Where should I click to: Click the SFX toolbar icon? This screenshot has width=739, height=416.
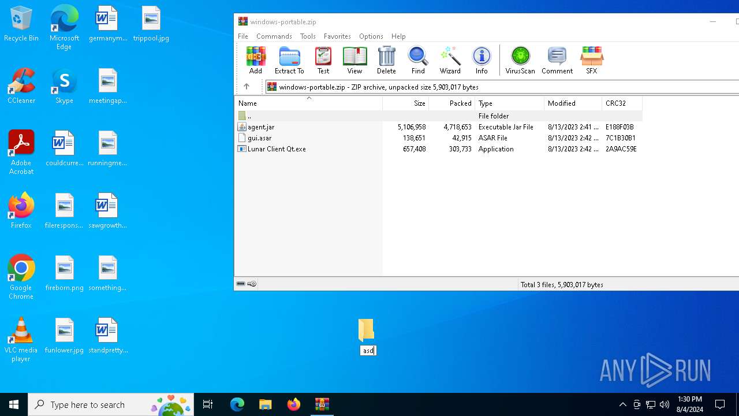(x=592, y=60)
